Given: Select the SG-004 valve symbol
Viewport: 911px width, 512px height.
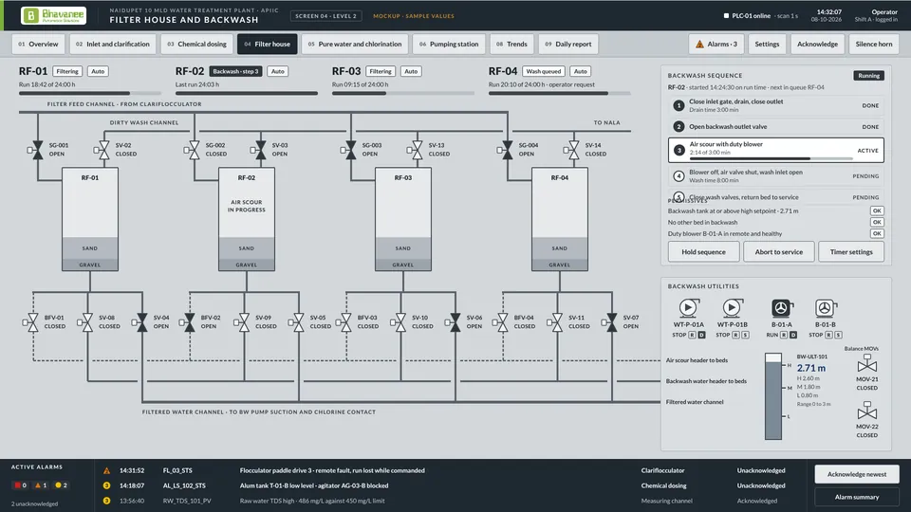Looking at the screenshot, I should click(x=507, y=150).
